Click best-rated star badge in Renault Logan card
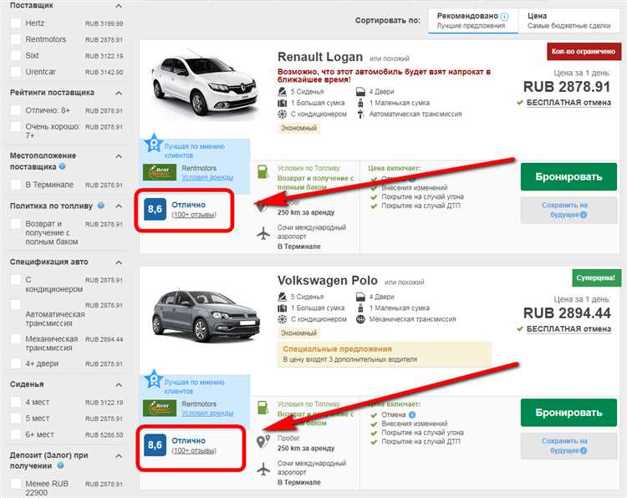Viewport: 627px width, 498px height. coord(154,144)
